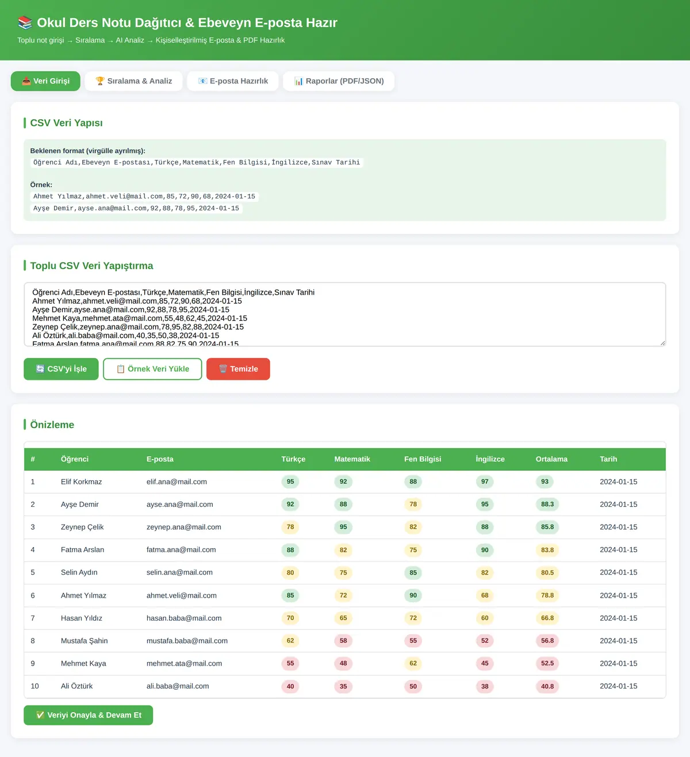Click the books icon in the header

click(25, 22)
